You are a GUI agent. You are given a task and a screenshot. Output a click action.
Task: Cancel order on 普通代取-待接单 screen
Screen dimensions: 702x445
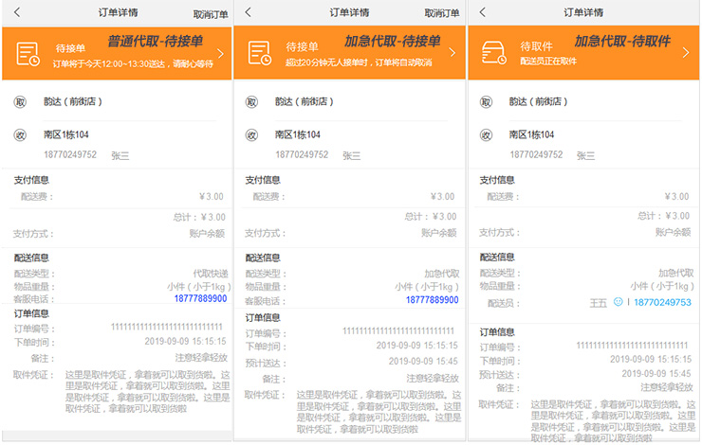[x=210, y=14]
